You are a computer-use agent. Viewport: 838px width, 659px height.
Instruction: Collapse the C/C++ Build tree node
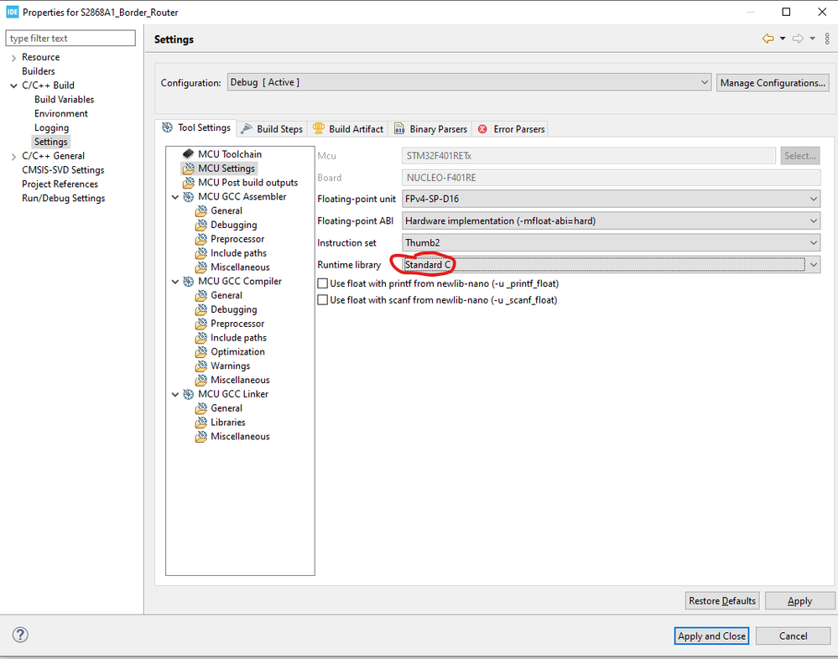[x=13, y=86]
